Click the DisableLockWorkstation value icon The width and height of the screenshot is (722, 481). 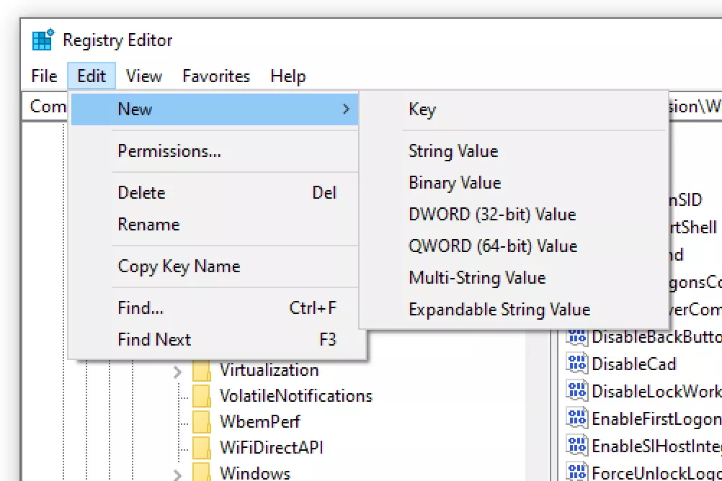point(577,391)
